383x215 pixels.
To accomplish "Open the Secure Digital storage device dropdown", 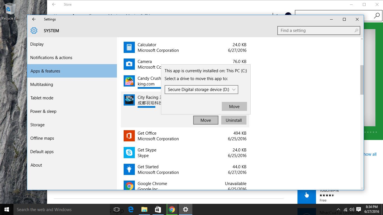I will (201, 90).
